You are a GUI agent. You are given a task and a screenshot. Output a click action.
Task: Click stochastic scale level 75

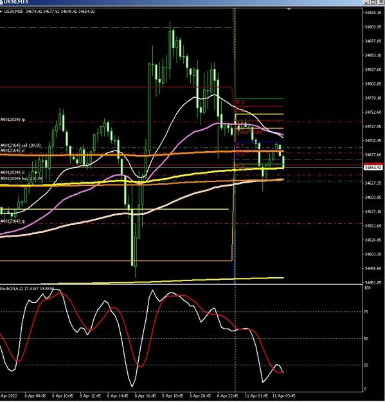(x=366, y=312)
